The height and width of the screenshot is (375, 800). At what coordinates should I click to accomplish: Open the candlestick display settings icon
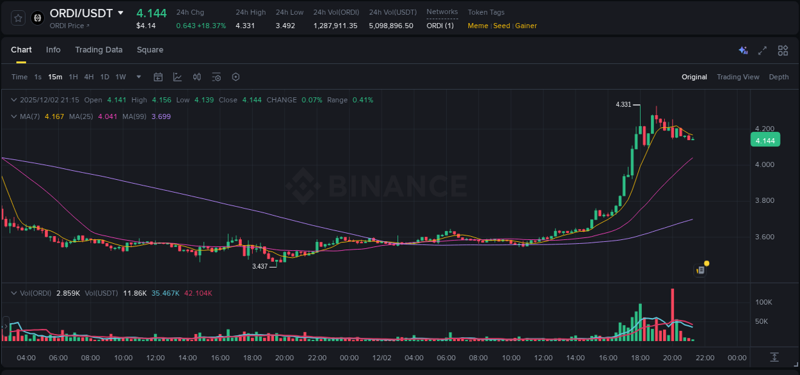[196, 76]
